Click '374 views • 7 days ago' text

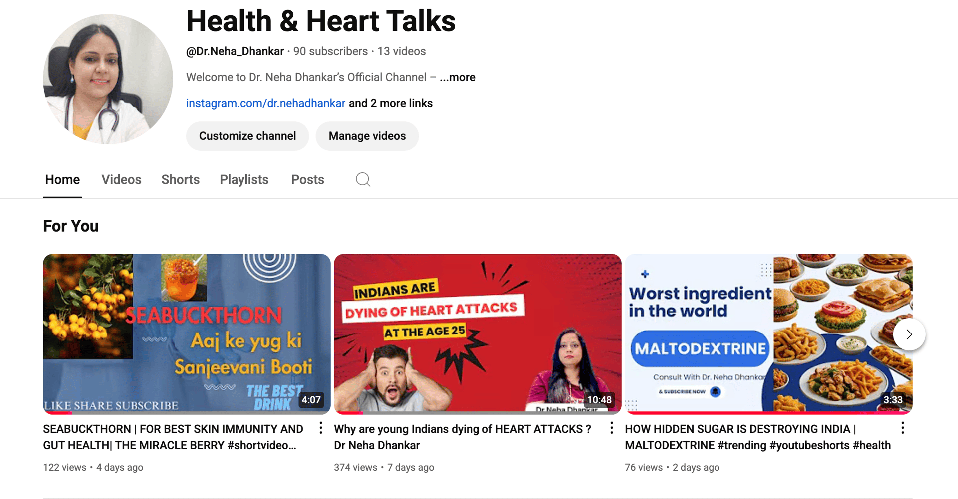[x=384, y=468]
